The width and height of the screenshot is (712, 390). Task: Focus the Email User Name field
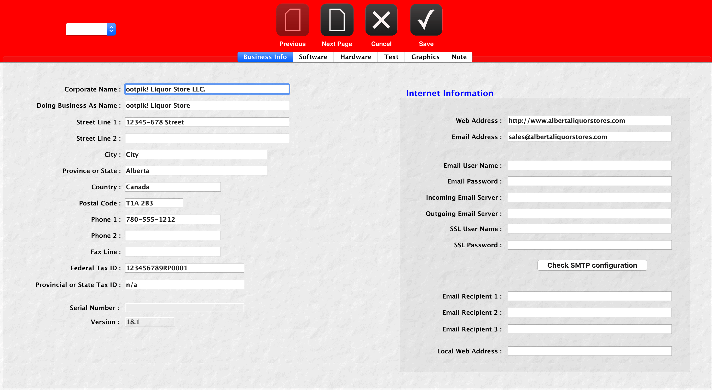tap(589, 165)
